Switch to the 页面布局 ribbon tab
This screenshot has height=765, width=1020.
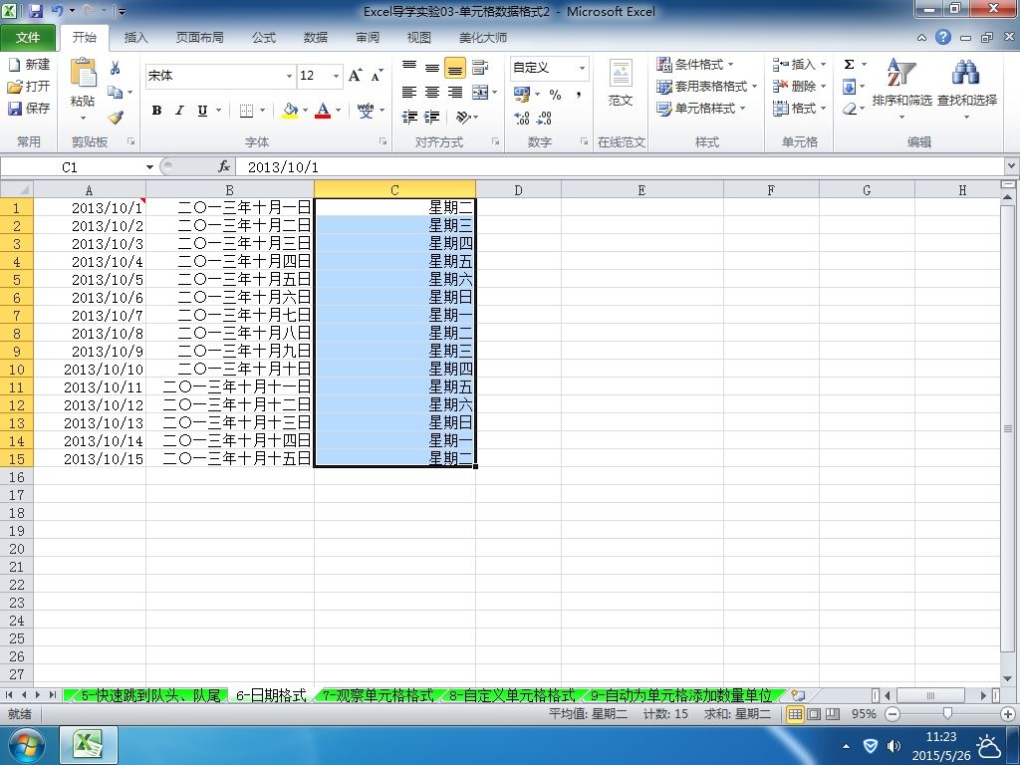(x=199, y=38)
